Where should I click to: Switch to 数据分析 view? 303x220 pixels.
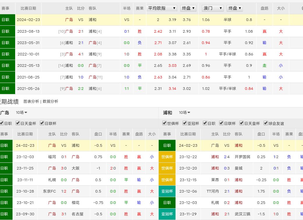click(x=50, y=101)
